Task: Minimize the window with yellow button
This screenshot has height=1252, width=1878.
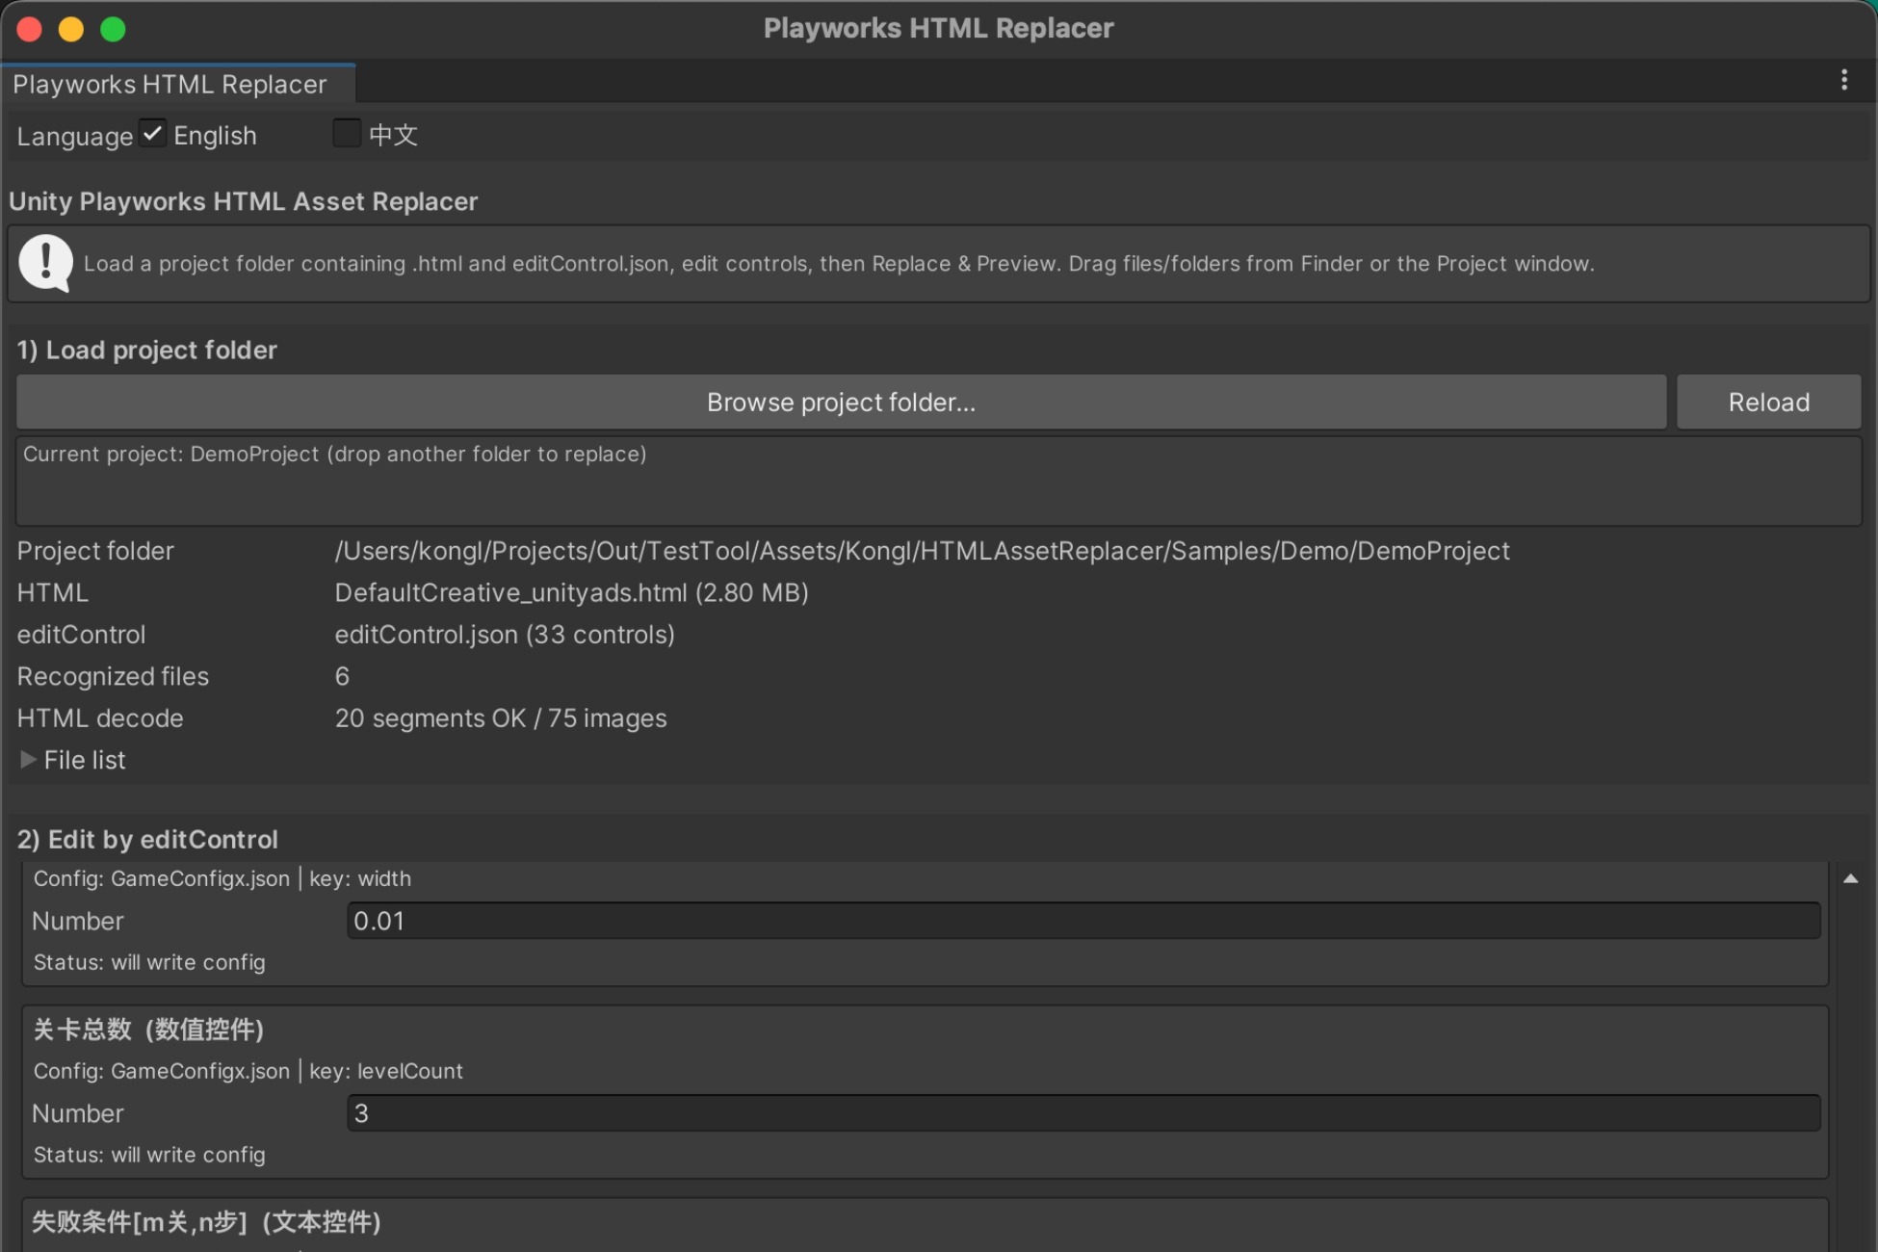Action: pyautogui.click(x=71, y=29)
